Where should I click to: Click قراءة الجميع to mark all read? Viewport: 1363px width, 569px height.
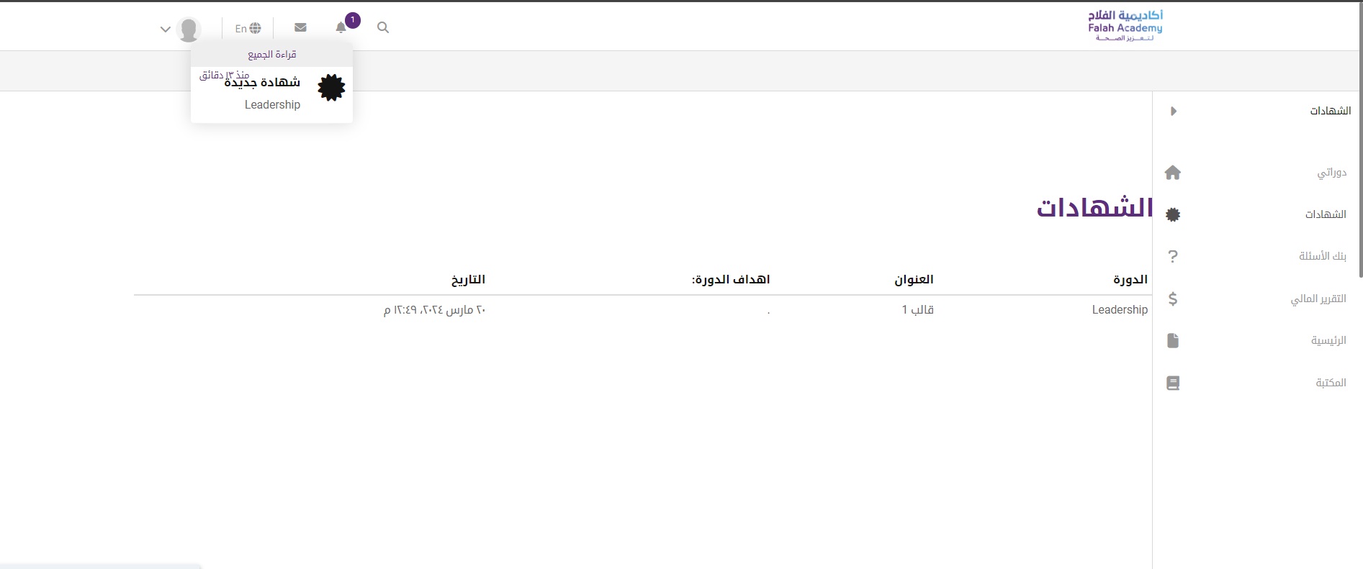click(272, 55)
